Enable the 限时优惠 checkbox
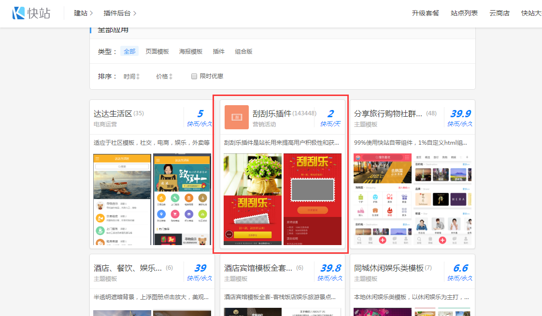Viewport: 542px width, 316px height. pyautogui.click(x=194, y=76)
